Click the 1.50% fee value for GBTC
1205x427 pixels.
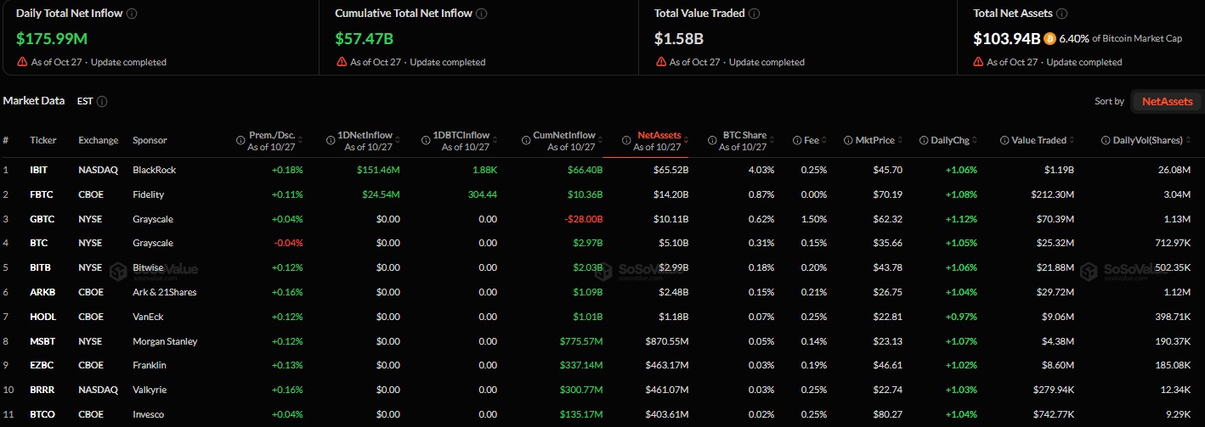[x=814, y=219]
